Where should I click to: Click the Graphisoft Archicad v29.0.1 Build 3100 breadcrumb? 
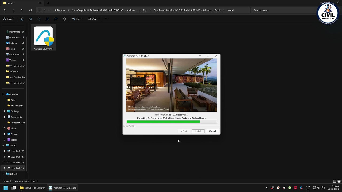[x=187, y=10]
